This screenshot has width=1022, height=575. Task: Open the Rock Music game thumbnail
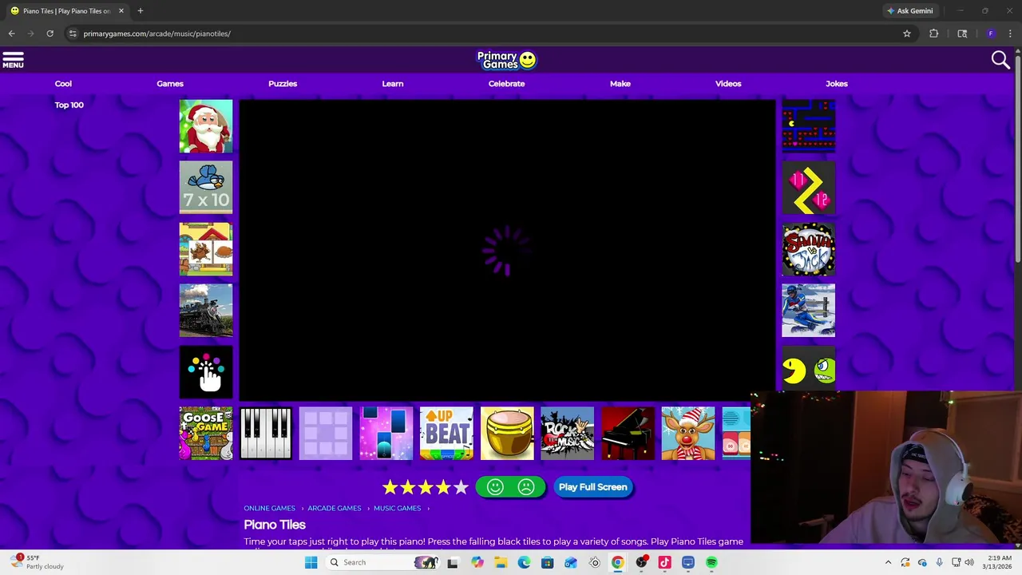click(x=567, y=434)
